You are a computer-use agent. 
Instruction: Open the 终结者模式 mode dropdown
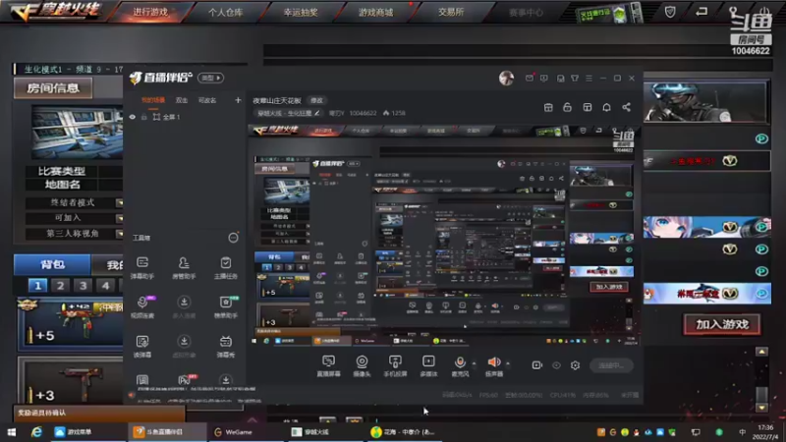tap(119, 203)
